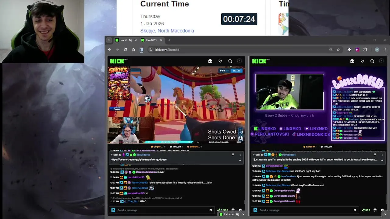This screenshot has width=390, height=219.
Task: Open the magenta extension icon
Action: [357, 50]
